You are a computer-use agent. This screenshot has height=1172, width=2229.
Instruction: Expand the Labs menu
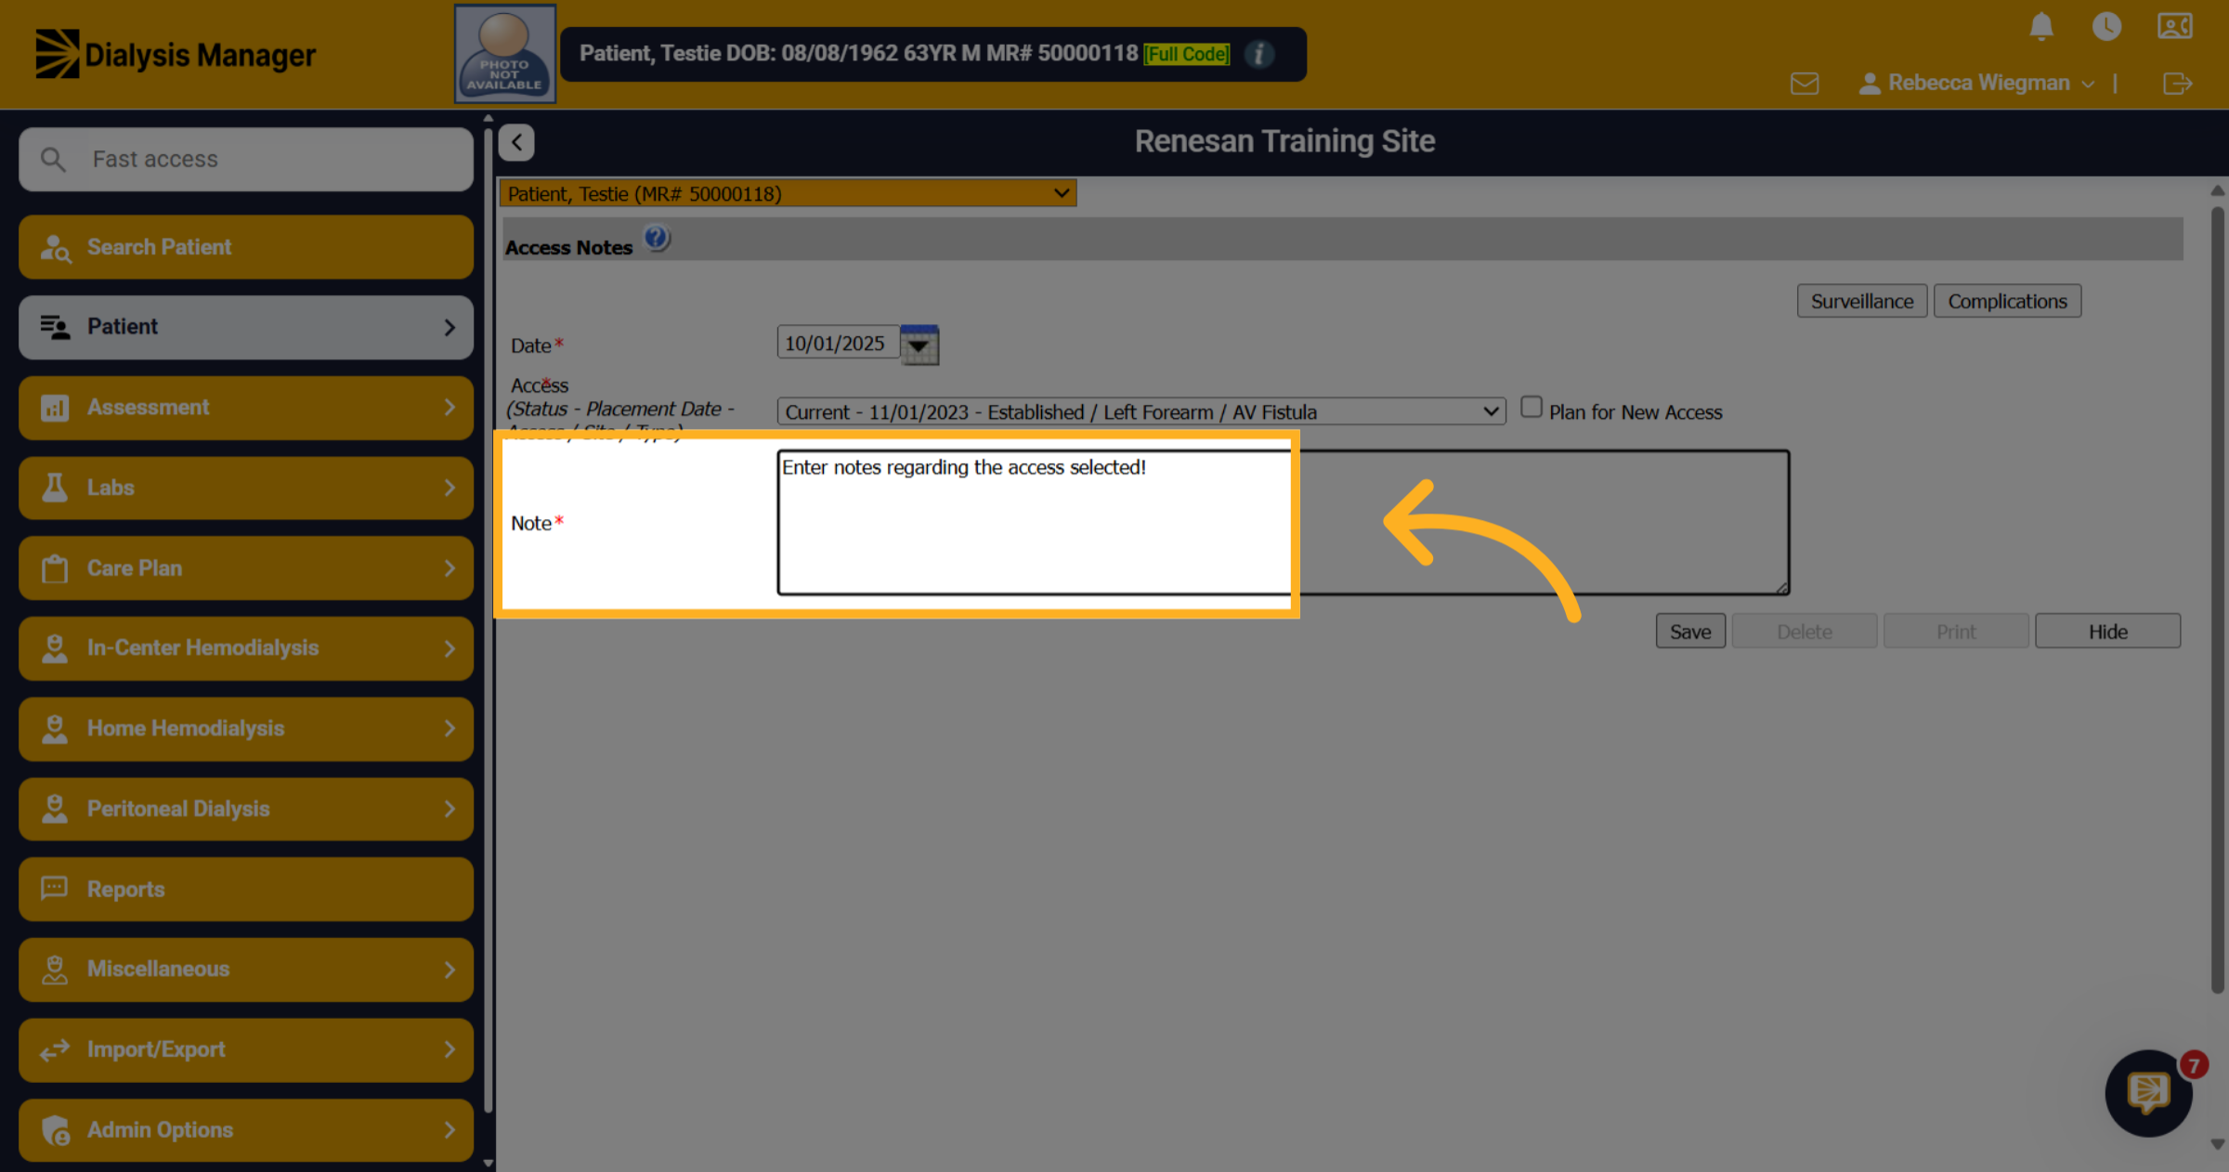pyautogui.click(x=246, y=488)
